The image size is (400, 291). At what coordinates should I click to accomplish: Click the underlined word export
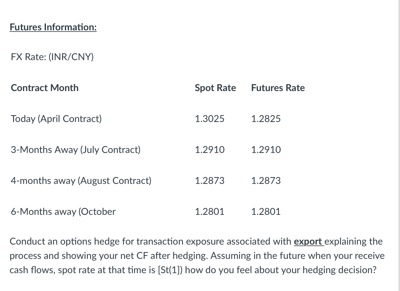click(308, 241)
